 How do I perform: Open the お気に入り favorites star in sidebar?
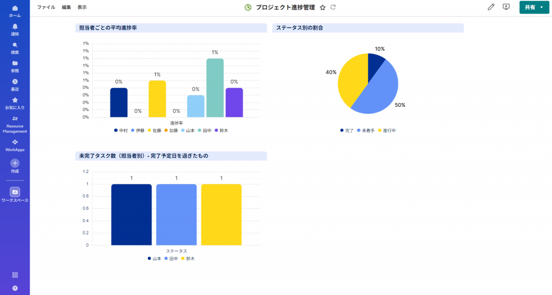[15, 100]
